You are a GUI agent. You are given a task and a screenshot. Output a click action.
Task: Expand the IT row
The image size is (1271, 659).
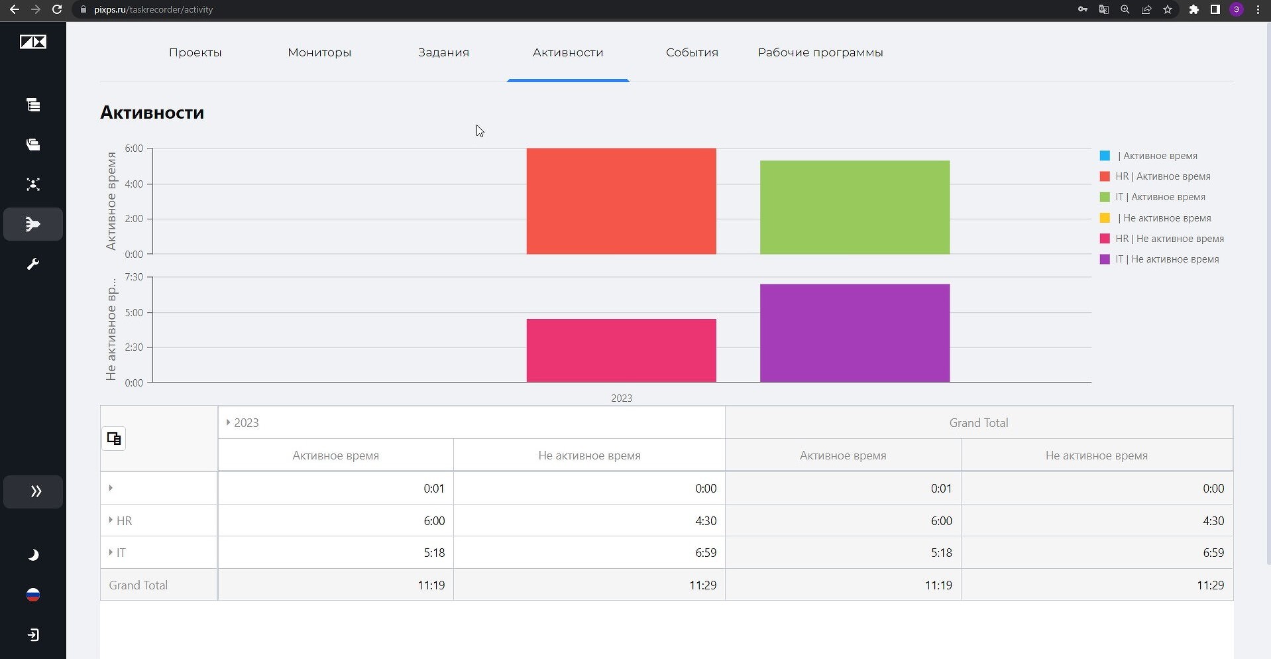click(111, 552)
